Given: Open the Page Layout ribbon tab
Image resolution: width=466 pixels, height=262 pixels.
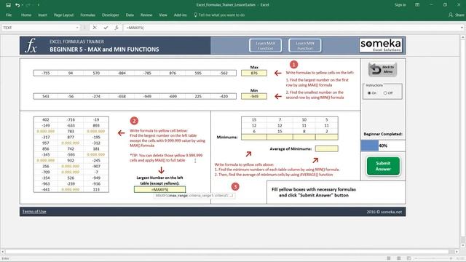Looking at the screenshot, I should [63, 15].
